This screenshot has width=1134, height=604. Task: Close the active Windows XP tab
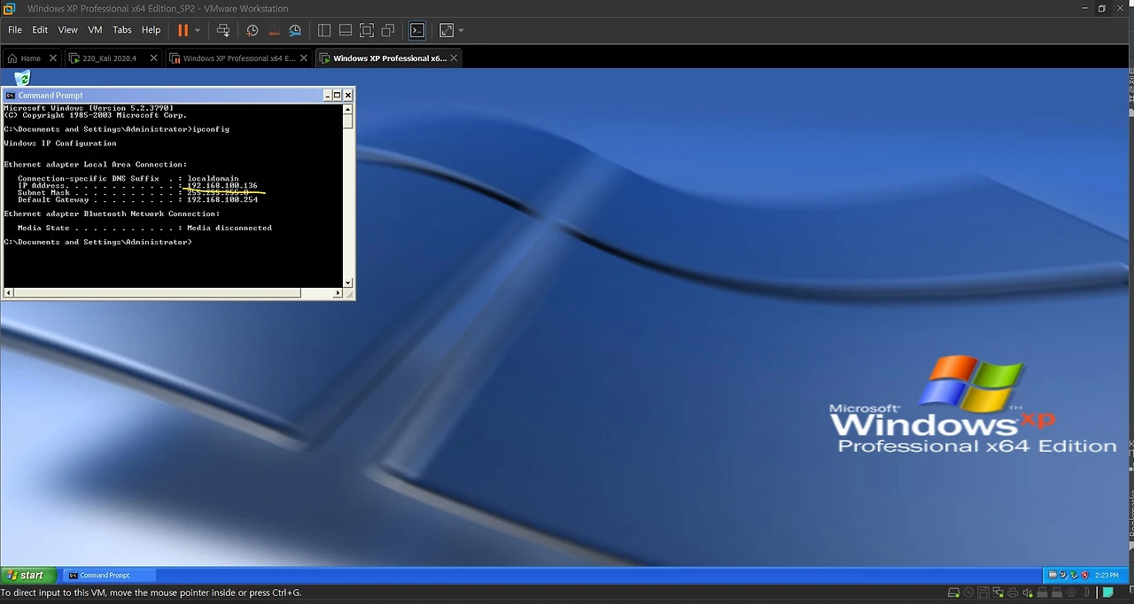454,58
